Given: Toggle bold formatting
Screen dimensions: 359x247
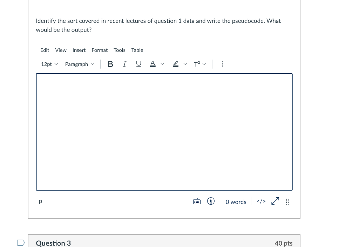Looking at the screenshot, I should [x=110, y=64].
